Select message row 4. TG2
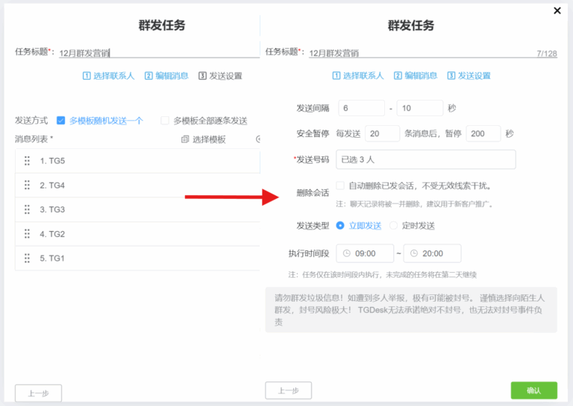Screen dimensions: 573x406 137,234
